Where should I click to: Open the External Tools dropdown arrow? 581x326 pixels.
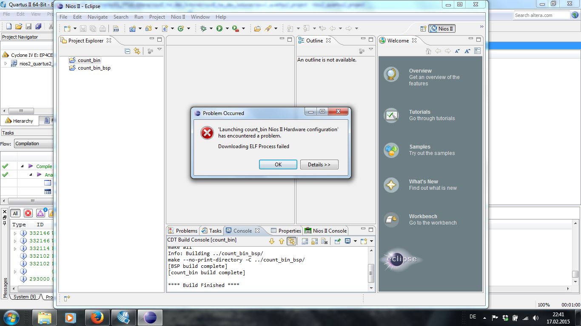243,29
